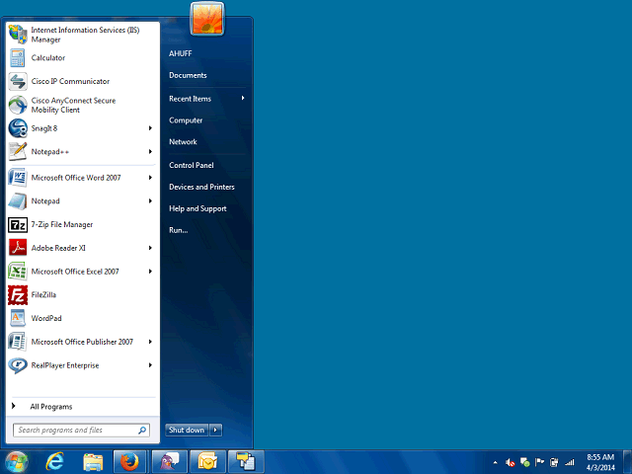Open shut down options arrow button
Image resolution: width=632 pixels, height=474 pixels.
[215, 431]
